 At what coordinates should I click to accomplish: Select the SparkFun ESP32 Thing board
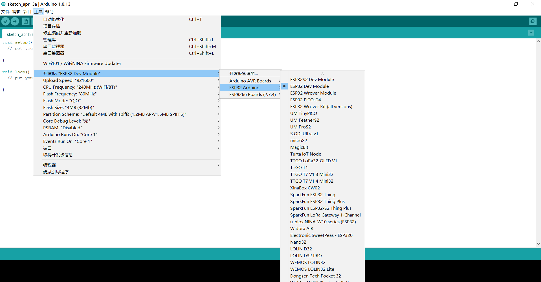click(x=313, y=194)
